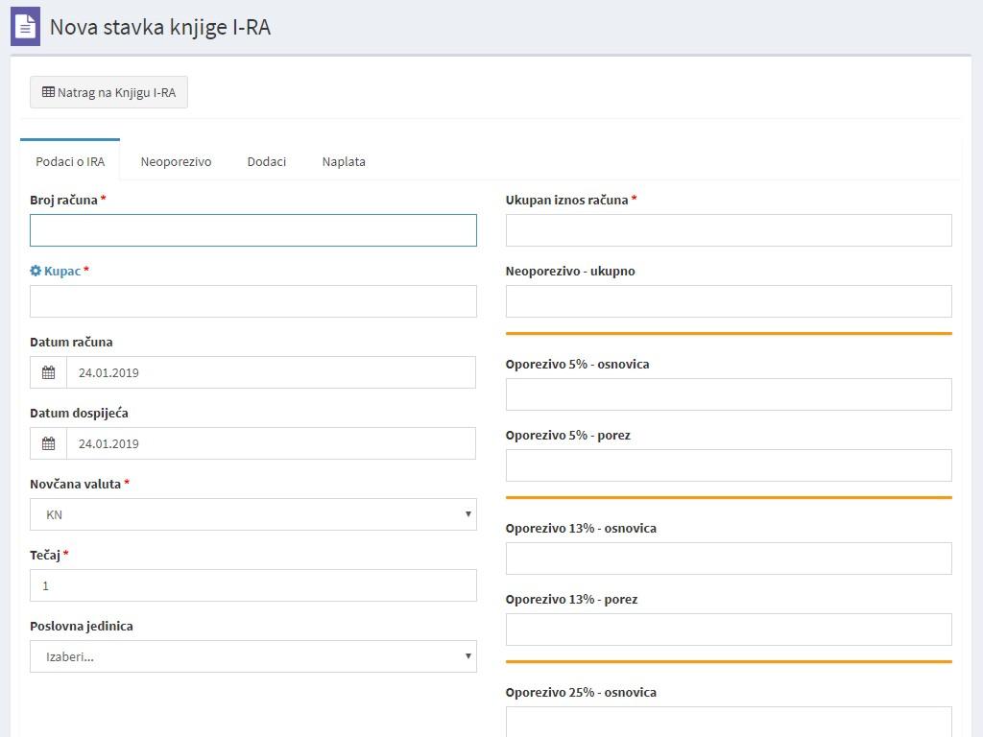Click the Oporezivo 5% - osnovica label
Image resolution: width=983 pixels, height=737 pixels.
(x=577, y=364)
